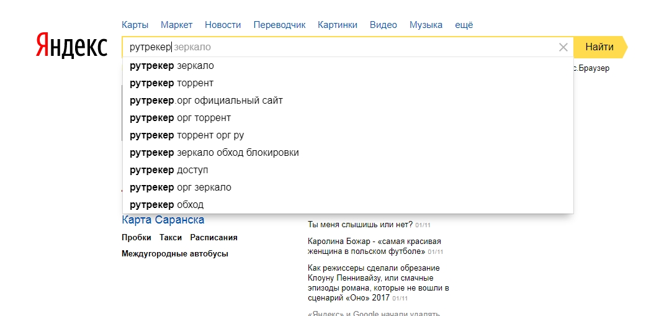This screenshot has height=316, width=659.
Task: Click the Найти search button
Action: point(600,47)
